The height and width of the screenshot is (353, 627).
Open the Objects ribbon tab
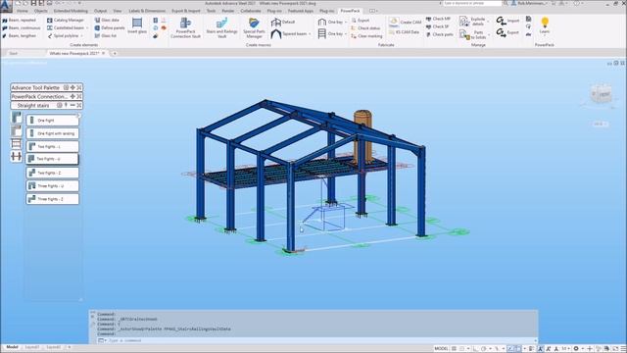[40, 11]
